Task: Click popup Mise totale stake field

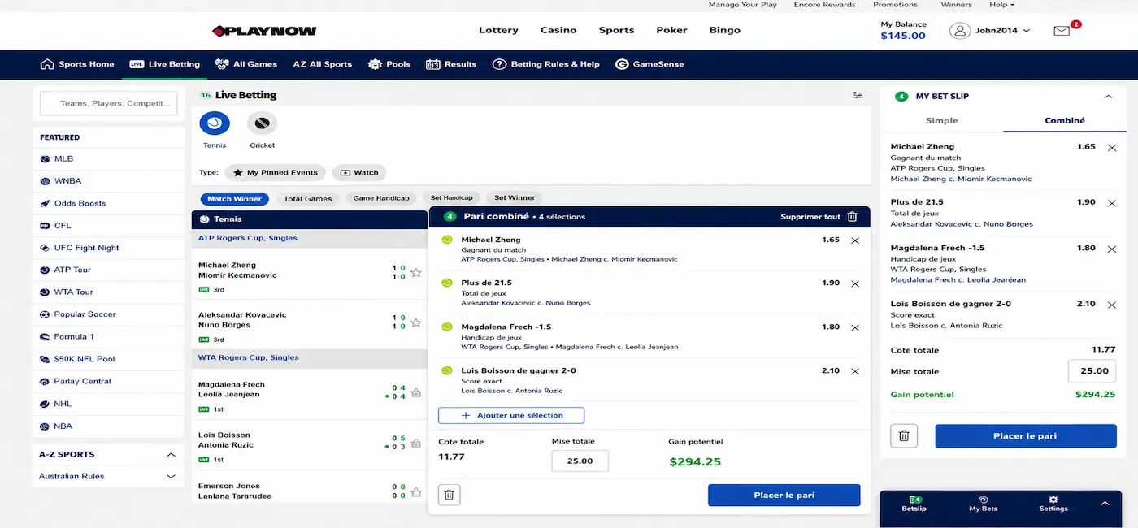Action: coord(580,461)
